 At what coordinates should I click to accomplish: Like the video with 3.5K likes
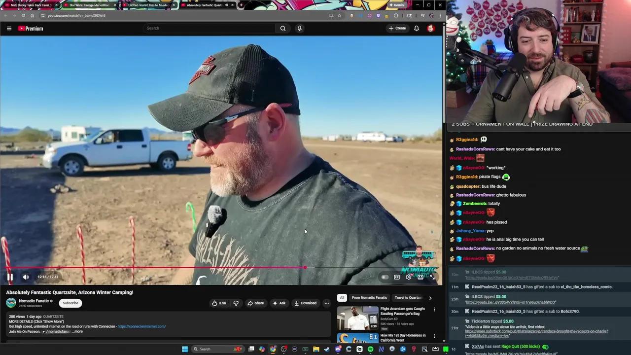tap(219, 303)
